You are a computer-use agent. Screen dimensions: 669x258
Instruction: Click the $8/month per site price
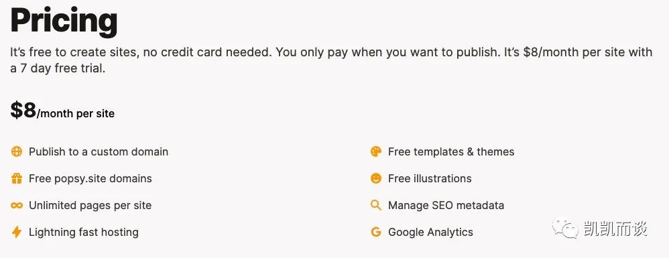[62, 111]
